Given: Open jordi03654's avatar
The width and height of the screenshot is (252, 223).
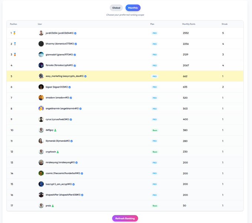Looking at the screenshot, I should click(41, 33).
